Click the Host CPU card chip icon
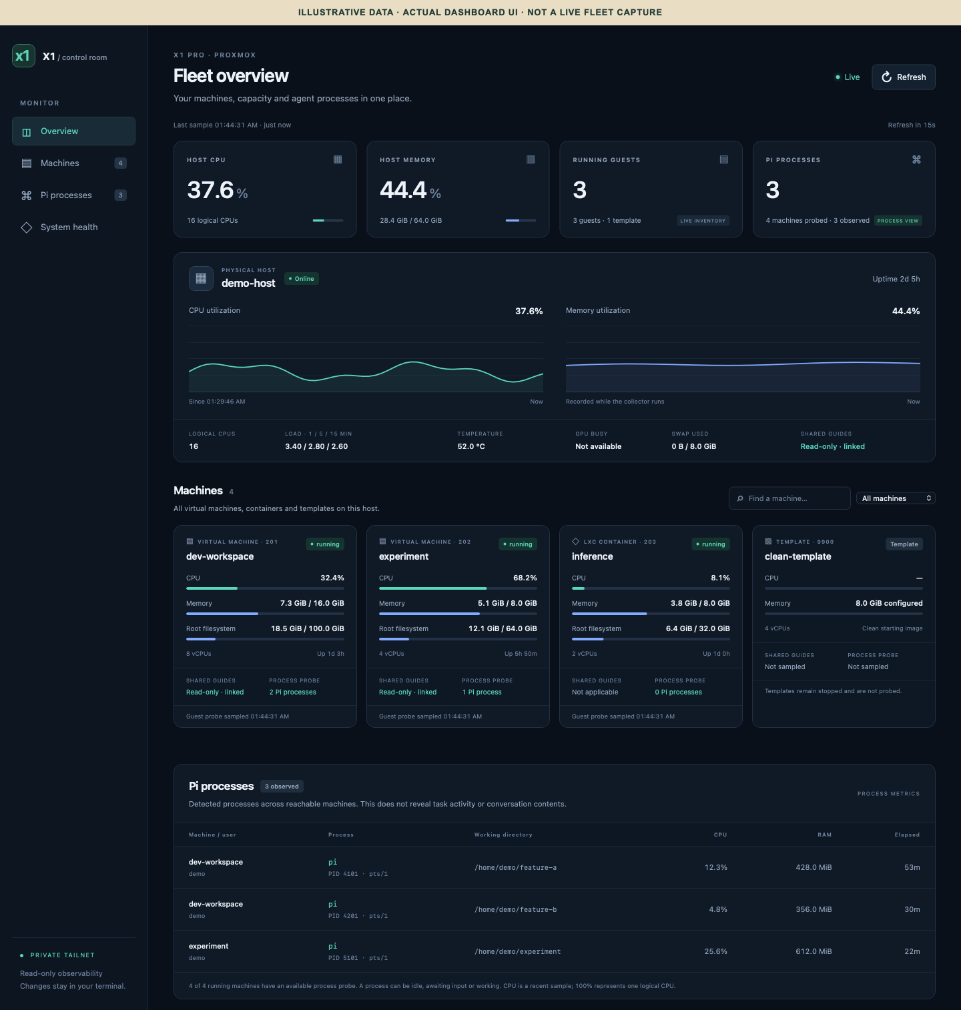This screenshot has width=961, height=1010. click(x=338, y=159)
